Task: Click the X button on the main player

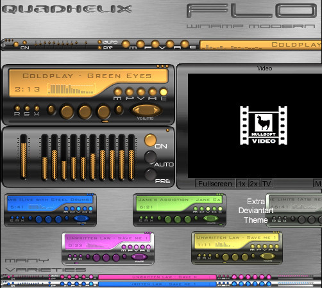Action: click(37, 108)
